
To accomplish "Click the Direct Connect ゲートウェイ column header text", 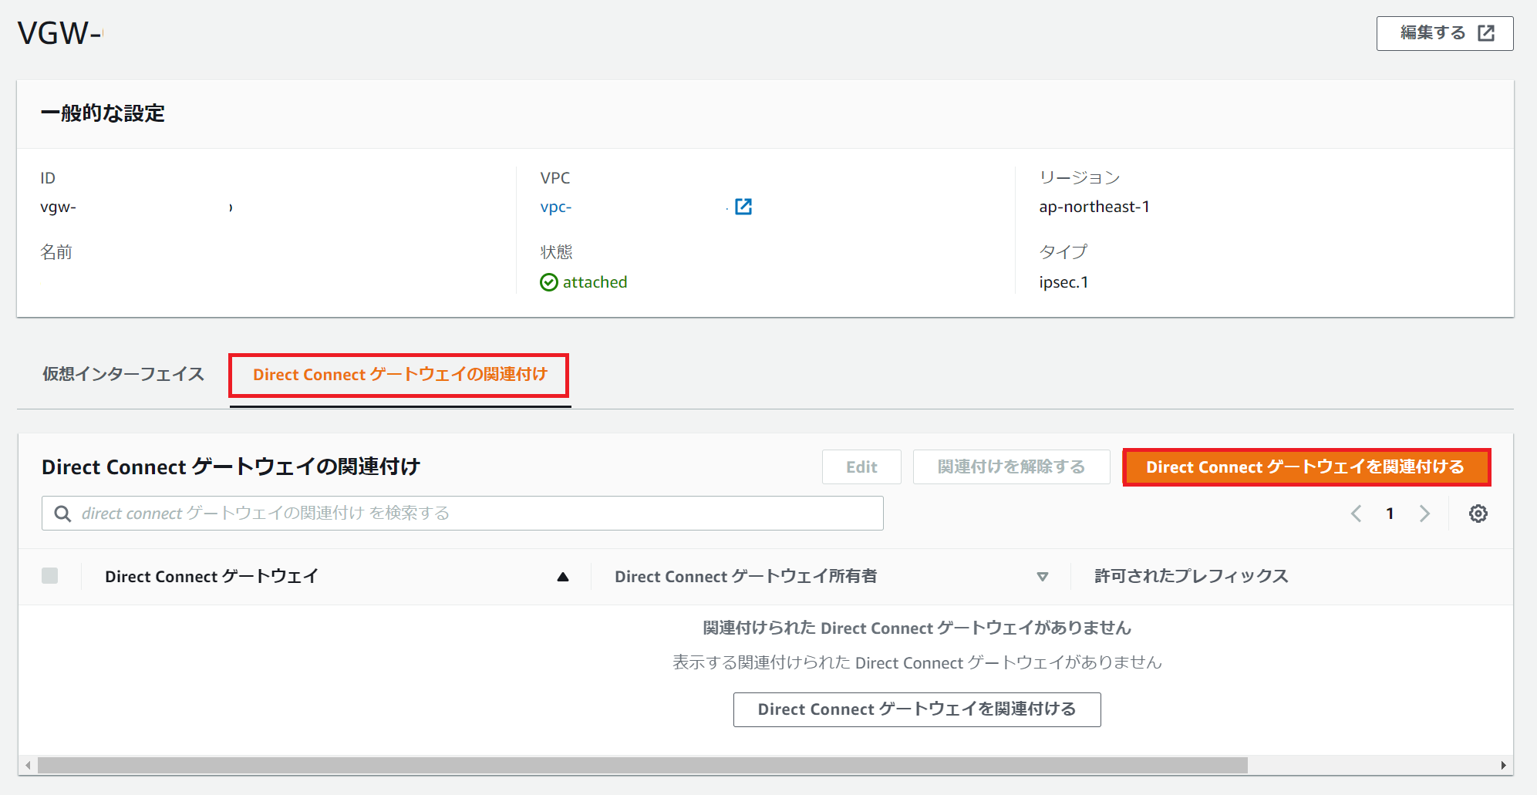I will click(x=211, y=577).
